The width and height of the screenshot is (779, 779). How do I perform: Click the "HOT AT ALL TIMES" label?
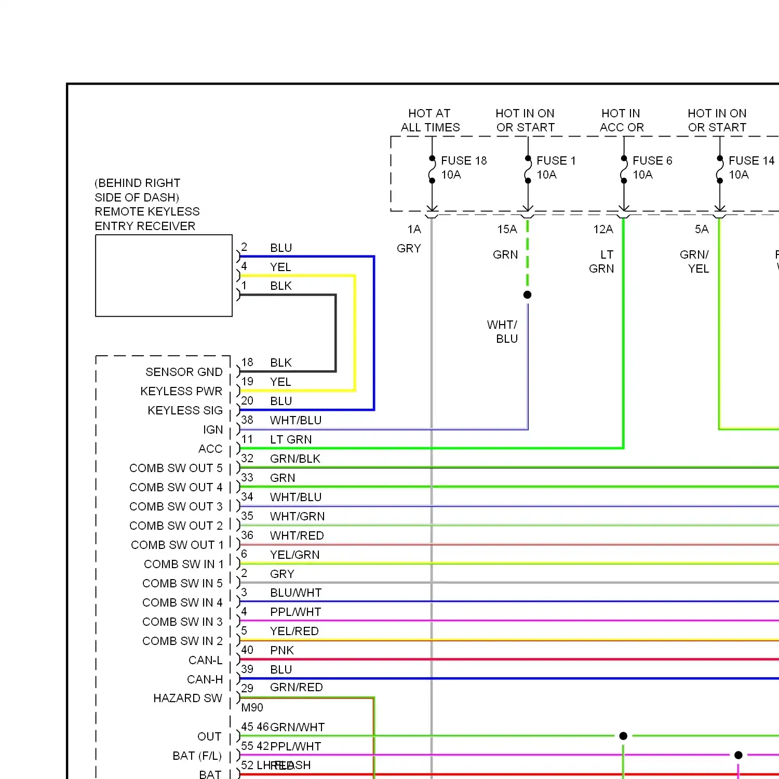pos(430,120)
